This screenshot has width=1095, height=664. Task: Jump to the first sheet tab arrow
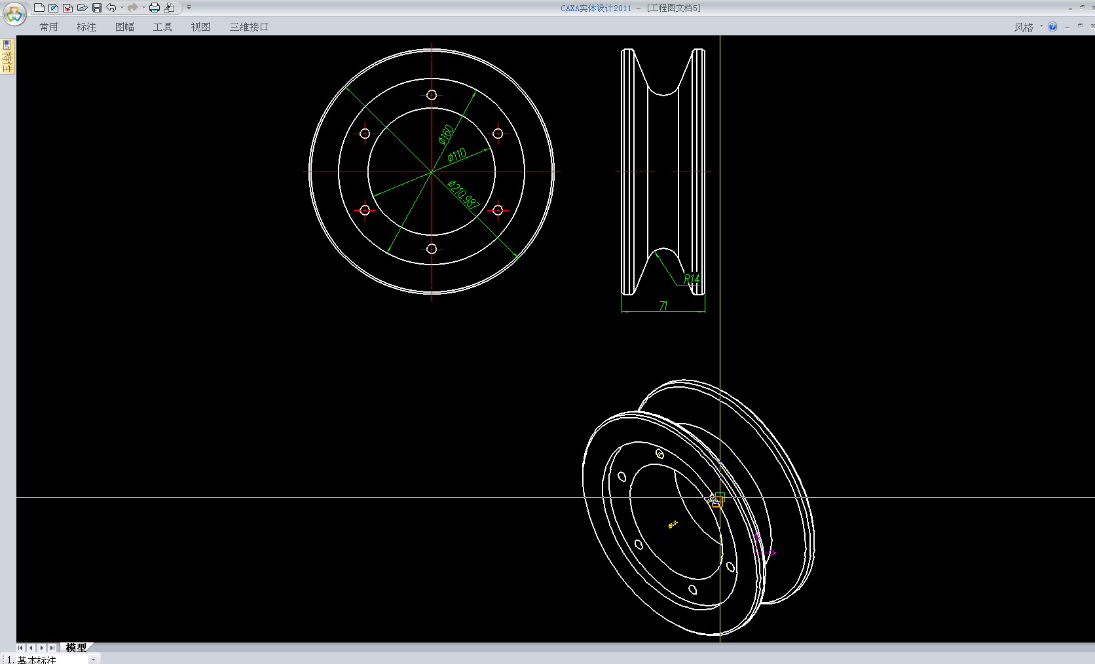[x=21, y=648]
